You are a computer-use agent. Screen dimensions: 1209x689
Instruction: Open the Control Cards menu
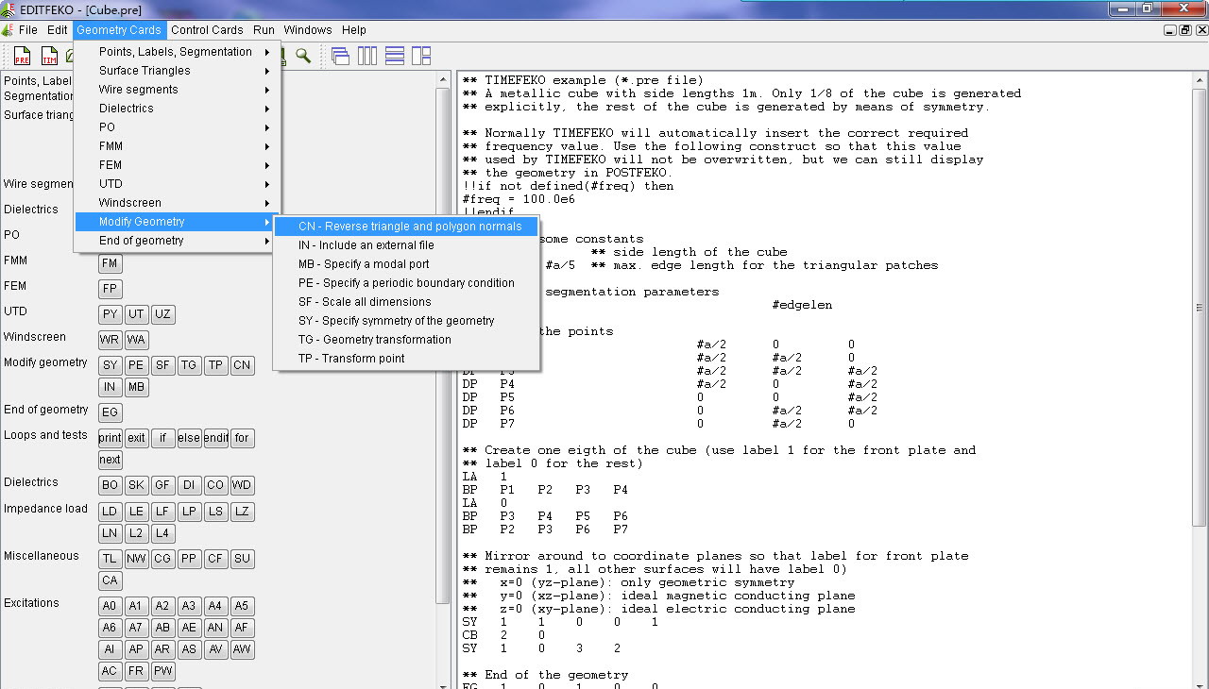coord(207,30)
